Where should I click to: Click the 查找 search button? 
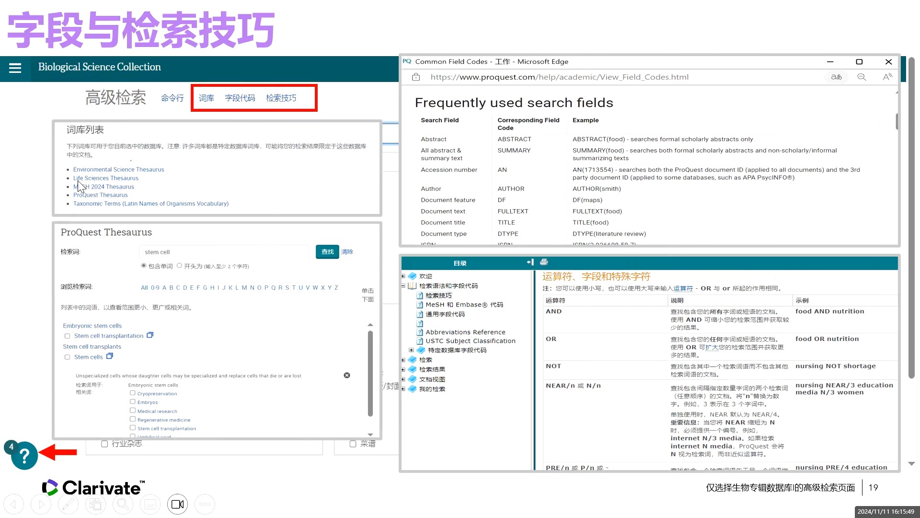[327, 252]
